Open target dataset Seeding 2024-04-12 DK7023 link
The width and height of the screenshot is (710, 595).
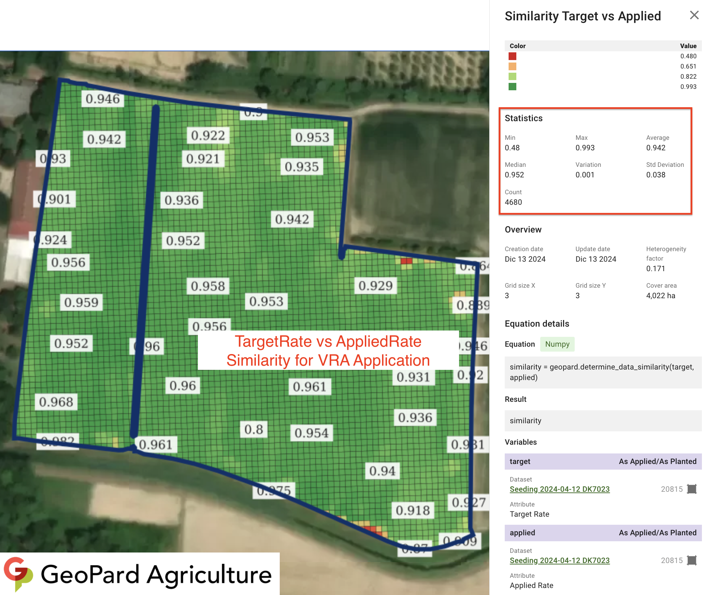(559, 489)
